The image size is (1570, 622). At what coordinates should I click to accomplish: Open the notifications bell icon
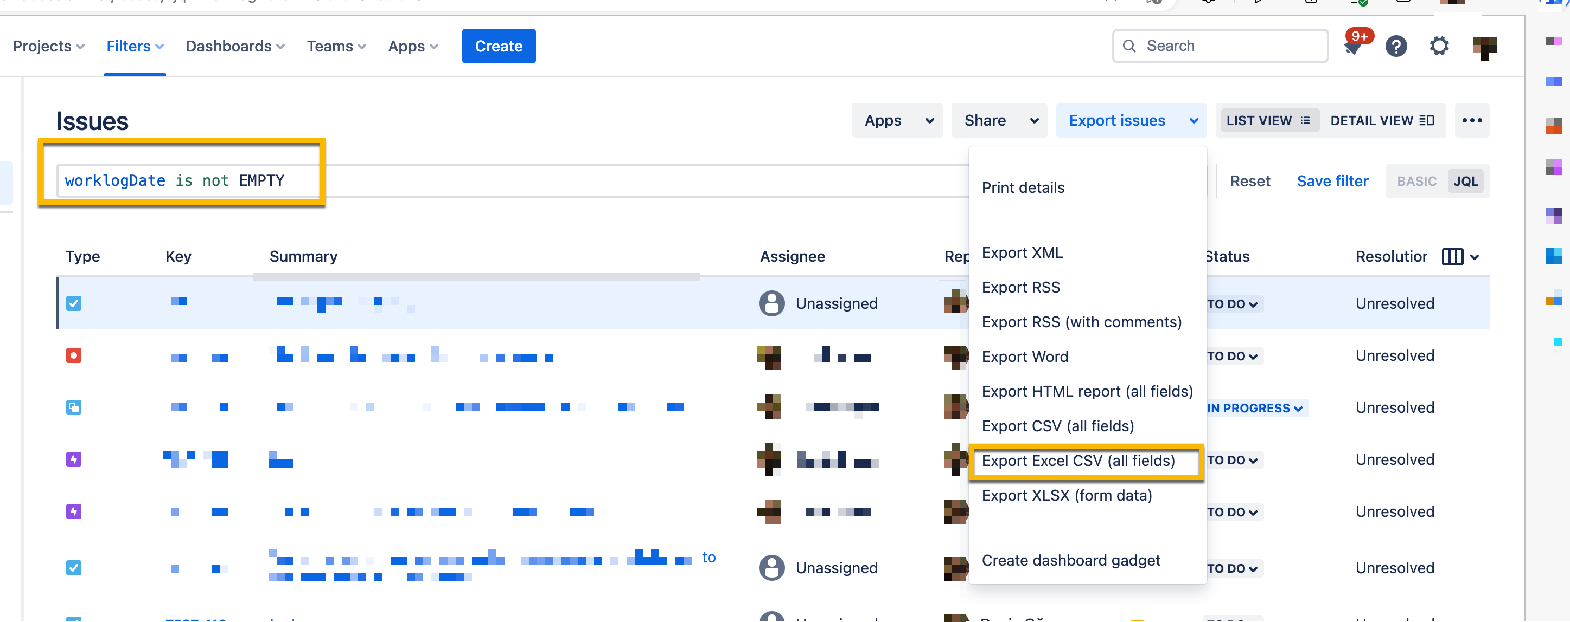[x=1353, y=46]
